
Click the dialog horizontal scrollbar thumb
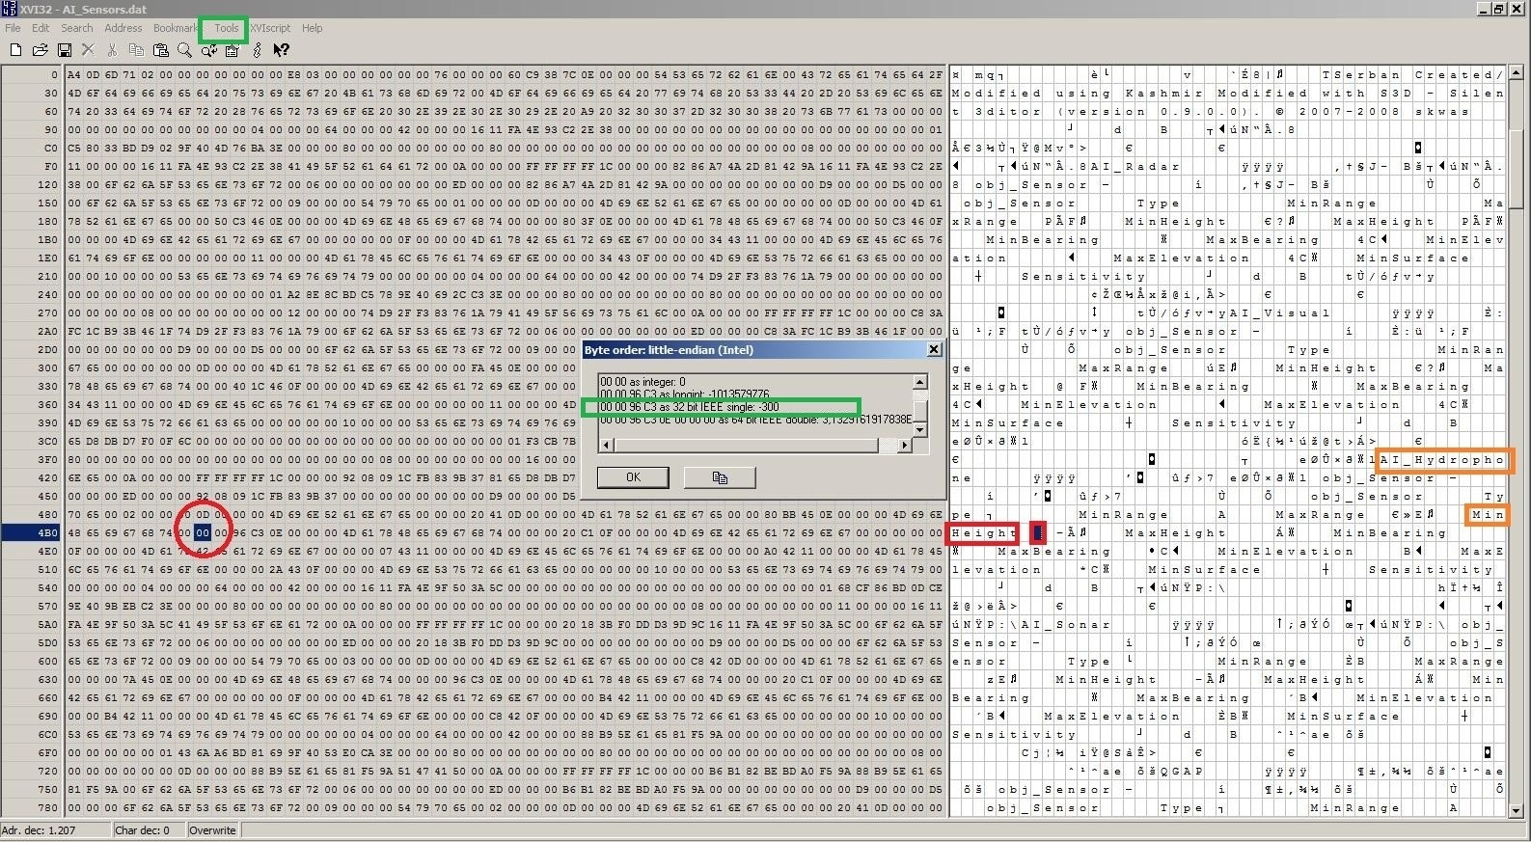coord(746,445)
